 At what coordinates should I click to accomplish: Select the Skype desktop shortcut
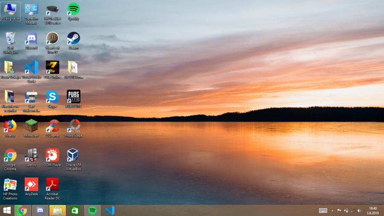coord(52,99)
